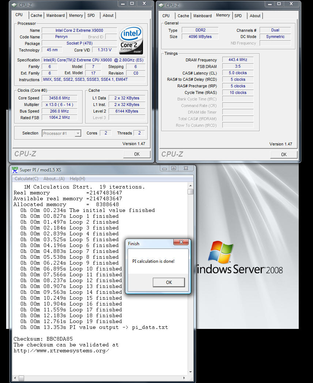The height and width of the screenshot is (383, 313).
Task: Click the Technology value 45 nm
Action: (x=52, y=50)
